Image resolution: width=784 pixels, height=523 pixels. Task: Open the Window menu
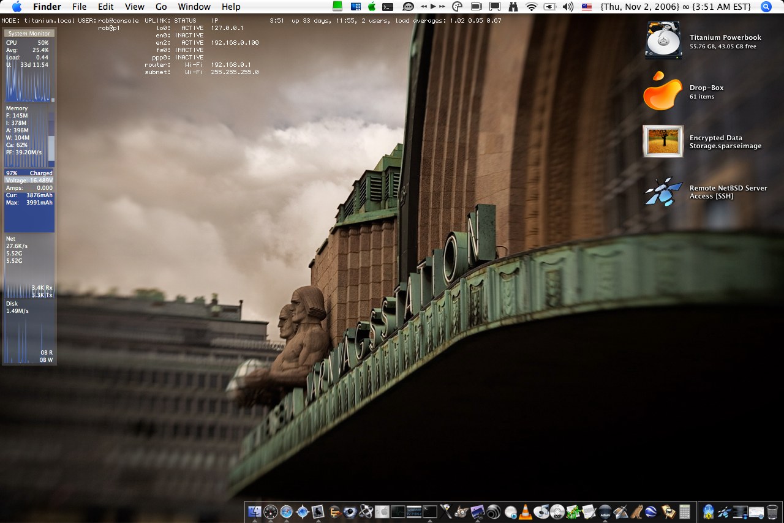194,7
